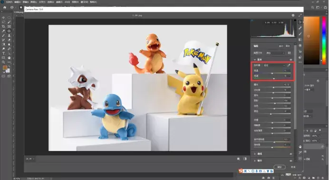Click the 确定 button
The height and width of the screenshot is (180, 329).
coord(280,167)
